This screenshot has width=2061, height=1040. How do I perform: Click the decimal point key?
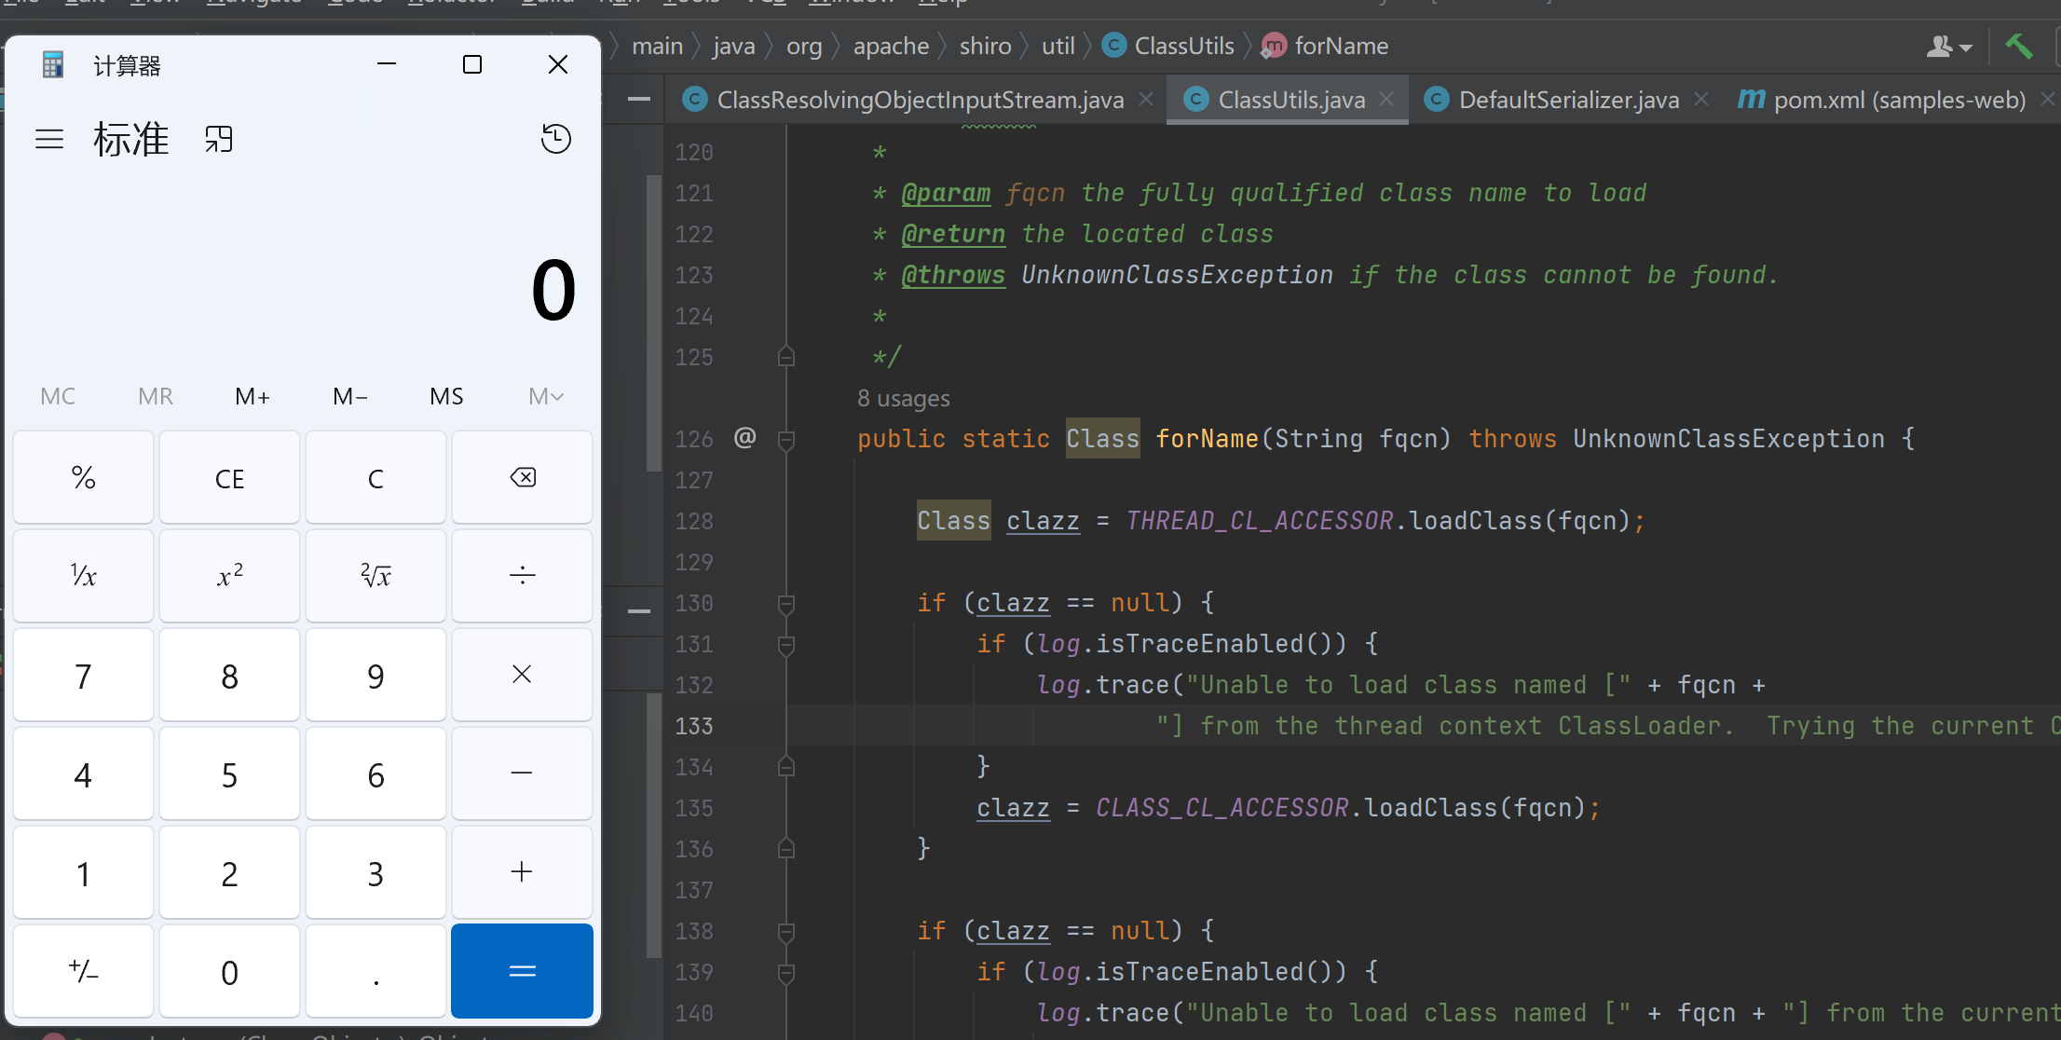376,971
